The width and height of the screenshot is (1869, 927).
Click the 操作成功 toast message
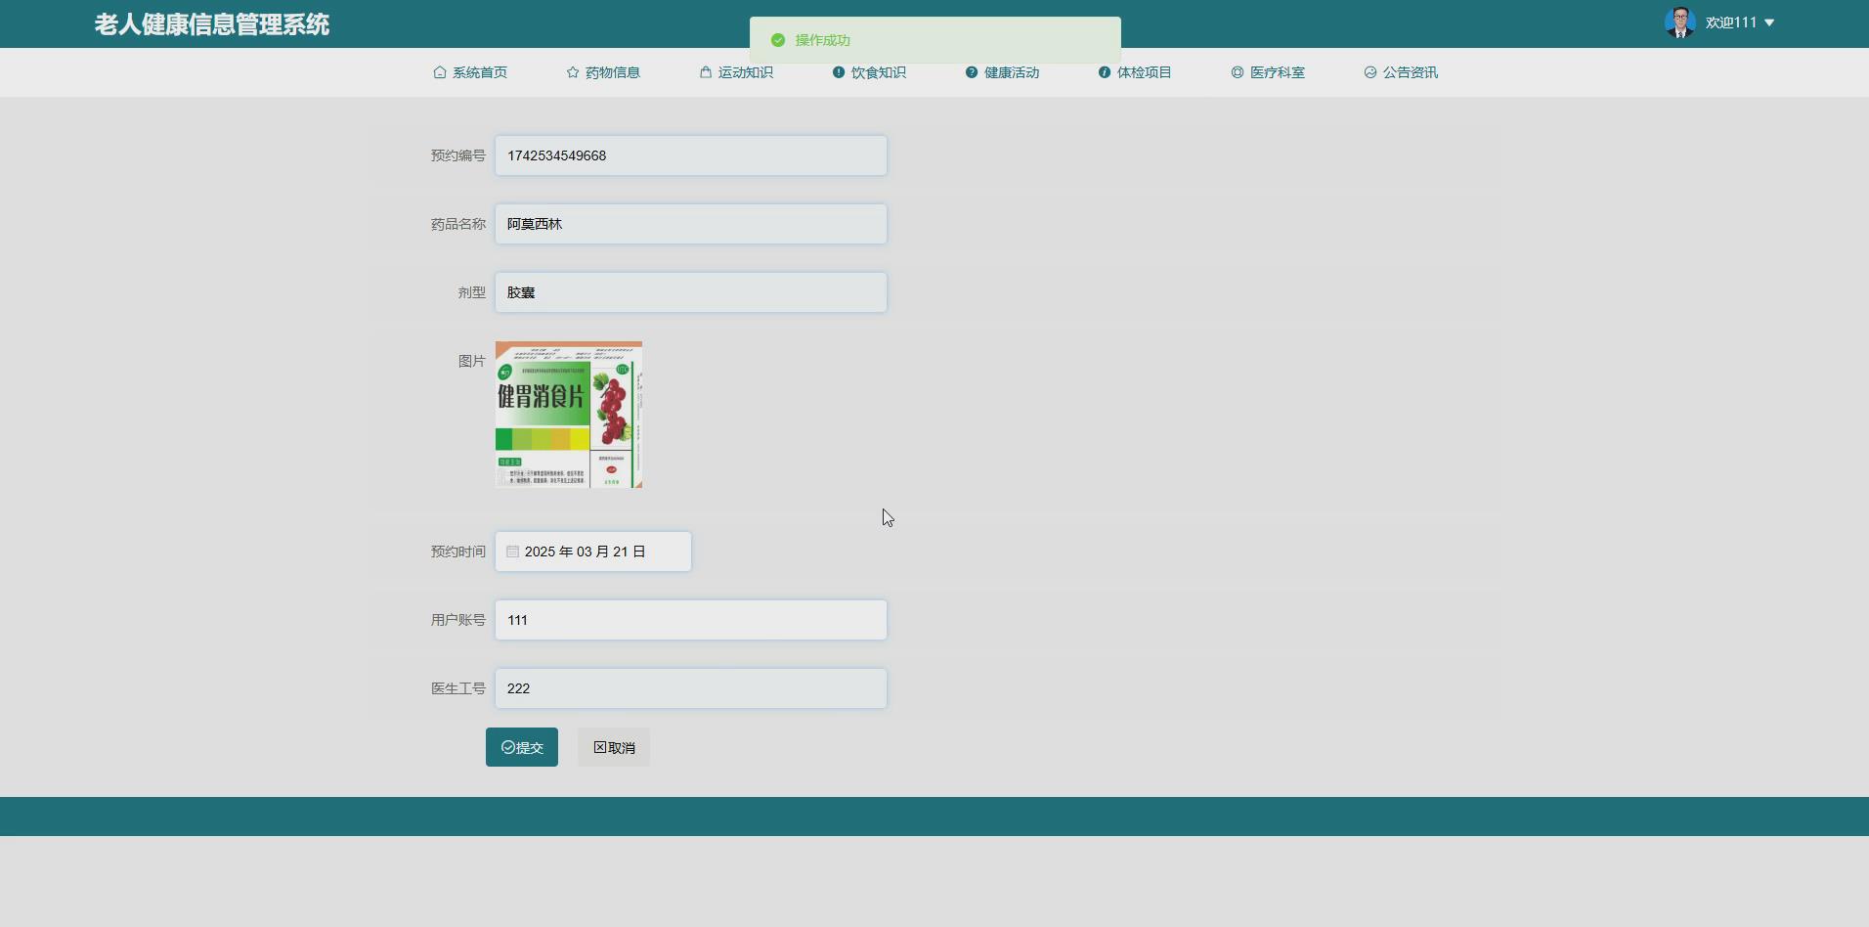(x=935, y=40)
